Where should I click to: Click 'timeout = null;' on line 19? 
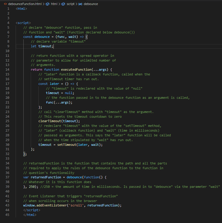click(x=60, y=93)
